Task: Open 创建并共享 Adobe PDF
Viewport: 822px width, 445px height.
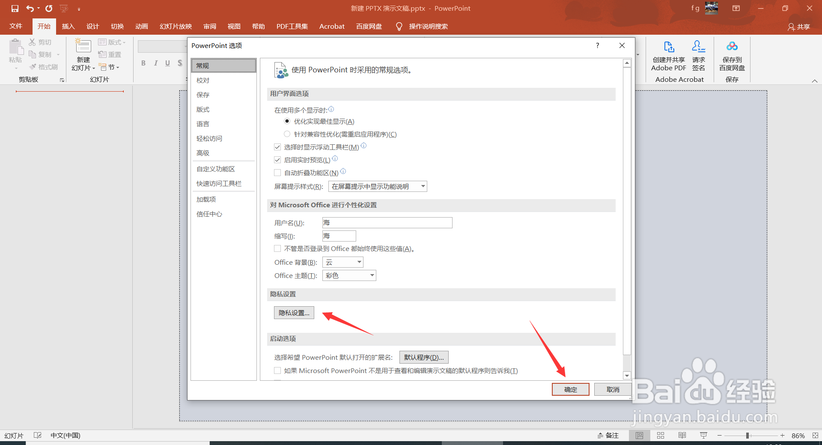Action: (x=668, y=56)
